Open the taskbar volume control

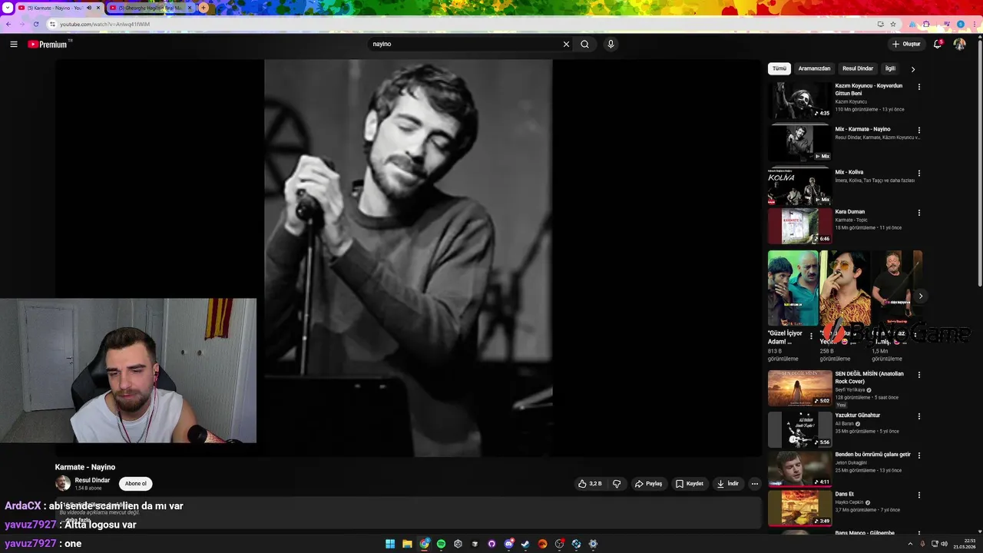[945, 544]
